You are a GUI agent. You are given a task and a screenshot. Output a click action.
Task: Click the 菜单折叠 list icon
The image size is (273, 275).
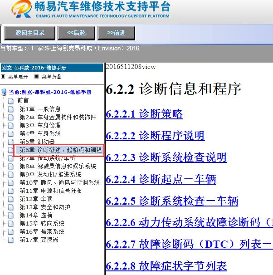(x=36, y=77)
